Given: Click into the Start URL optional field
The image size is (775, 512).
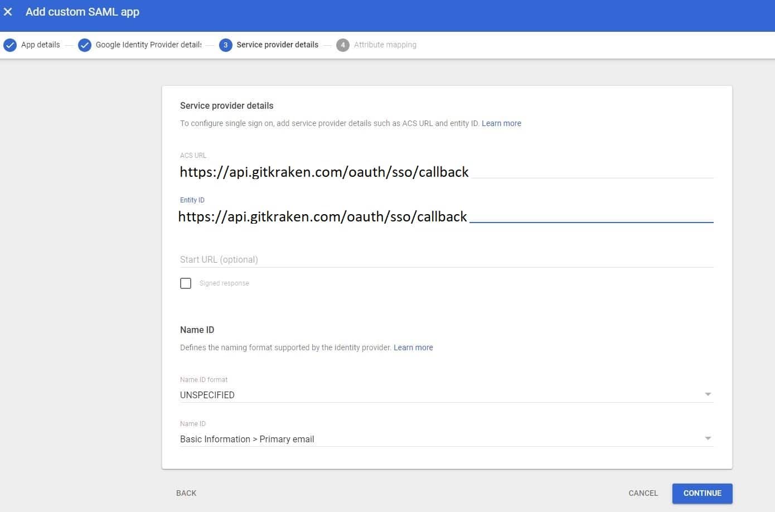Looking at the screenshot, I should (447, 259).
